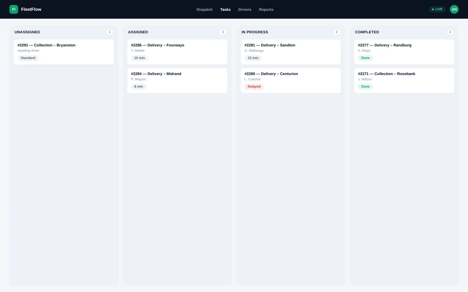Viewport: 468px width, 292px height.
Task: Click driver name J. Ndlovu
Action: 365,79
